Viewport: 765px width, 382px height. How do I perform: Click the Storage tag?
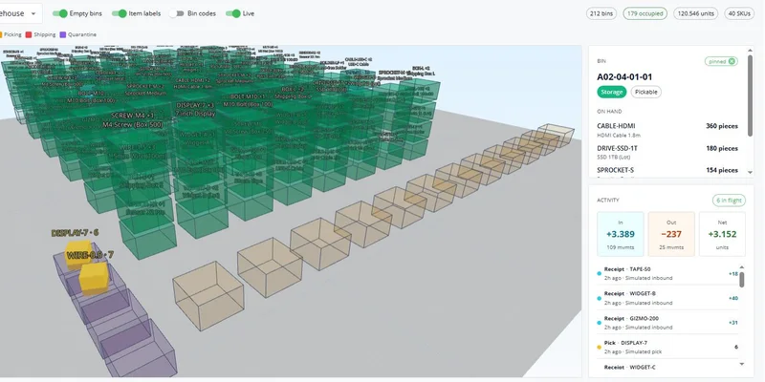pos(612,92)
